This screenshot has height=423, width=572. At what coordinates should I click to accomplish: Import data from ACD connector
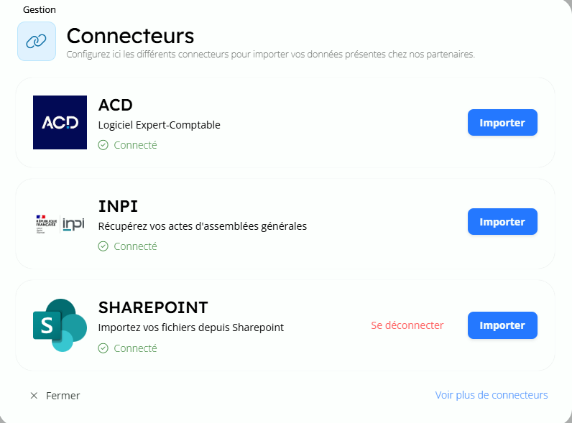[x=502, y=122]
